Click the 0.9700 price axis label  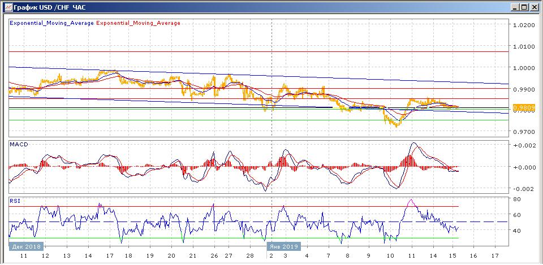tap(525, 132)
